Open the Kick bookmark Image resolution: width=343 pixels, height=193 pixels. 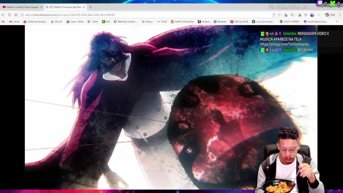coord(106,21)
